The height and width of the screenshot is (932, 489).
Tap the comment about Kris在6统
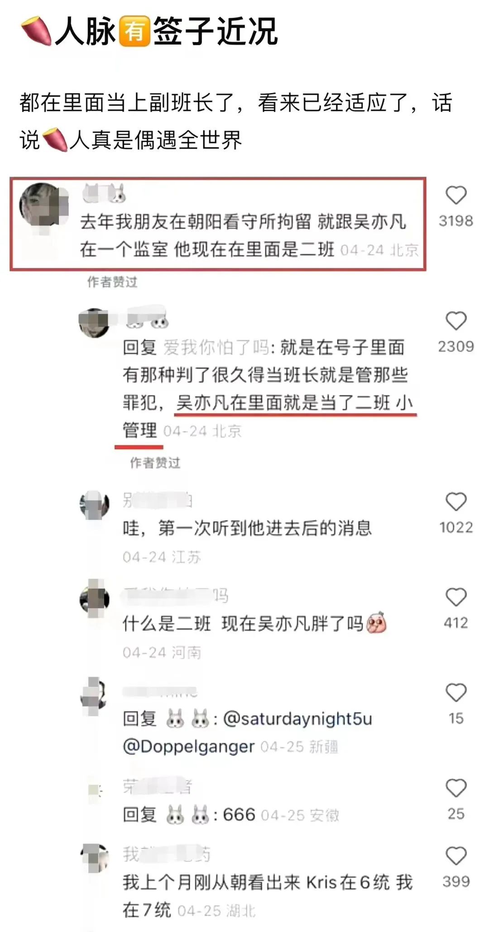[268, 896]
